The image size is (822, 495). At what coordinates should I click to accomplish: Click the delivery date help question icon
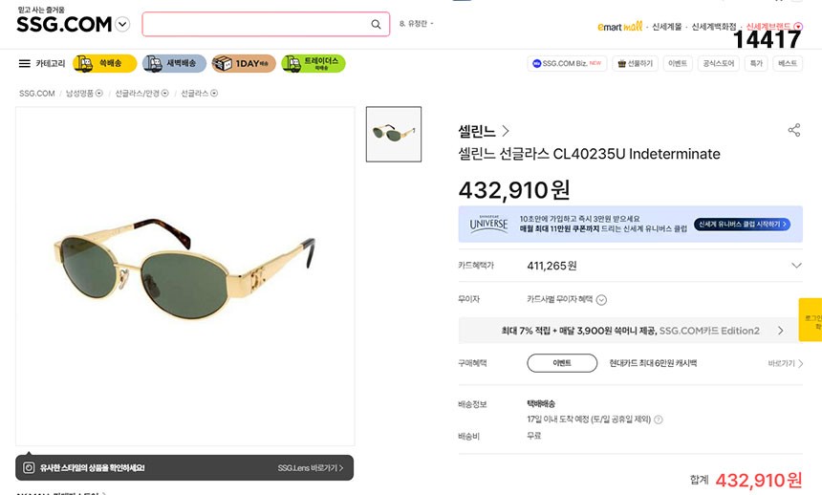coord(659,420)
